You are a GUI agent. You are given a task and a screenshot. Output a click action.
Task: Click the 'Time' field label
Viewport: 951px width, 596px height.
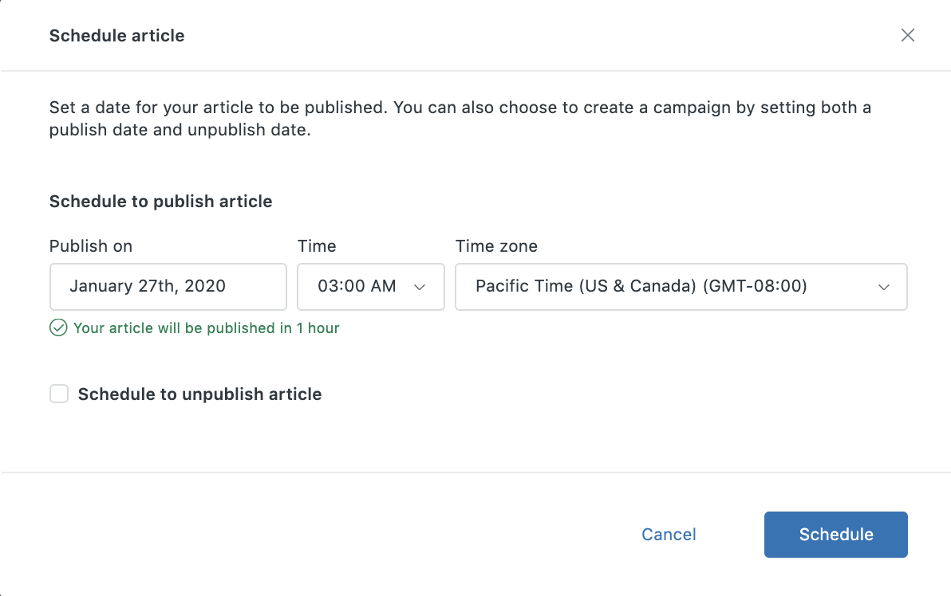317,246
